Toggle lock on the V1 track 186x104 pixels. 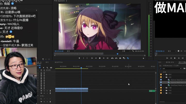point(41,89)
